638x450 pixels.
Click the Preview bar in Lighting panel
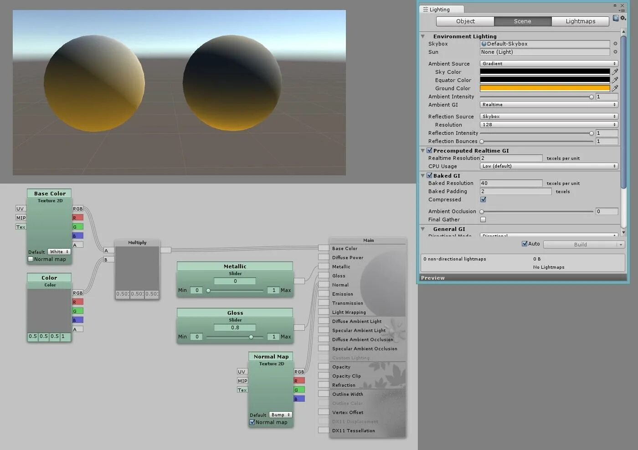point(523,278)
